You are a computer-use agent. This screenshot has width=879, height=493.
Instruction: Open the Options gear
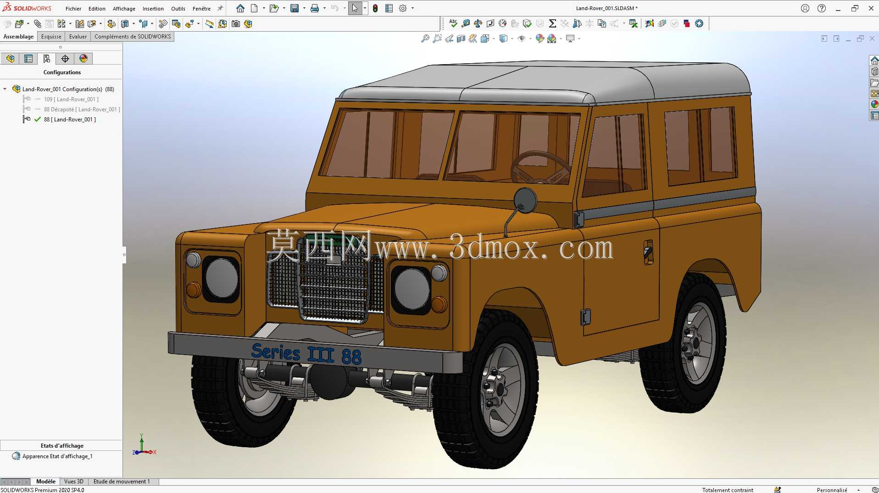coord(403,8)
